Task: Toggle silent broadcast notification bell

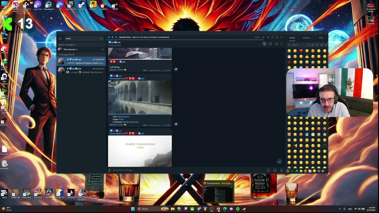Action: click(x=268, y=170)
